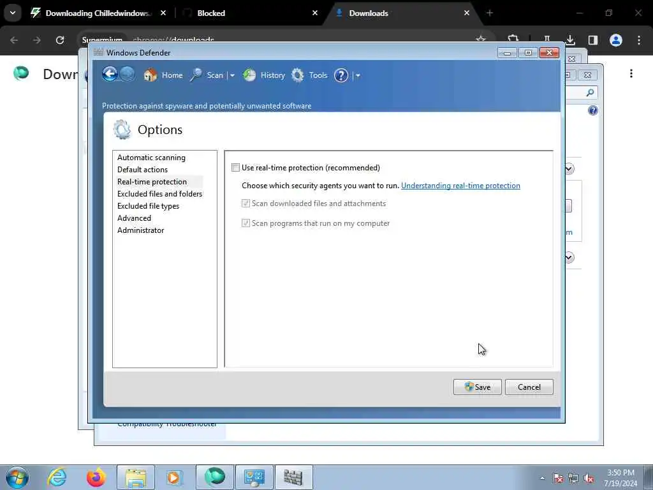Image resolution: width=653 pixels, height=490 pixels.
Task: Open the Windows Defender Home page
Action: click(x=163, y=75)
